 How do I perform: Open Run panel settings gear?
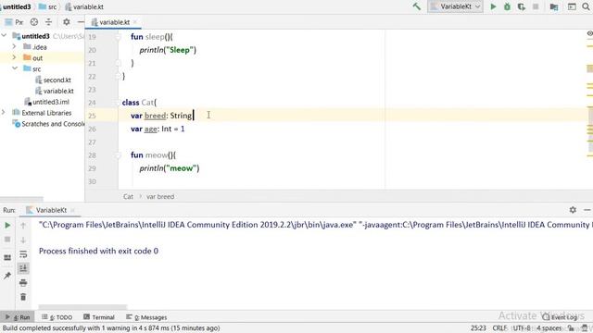[573, 210]
